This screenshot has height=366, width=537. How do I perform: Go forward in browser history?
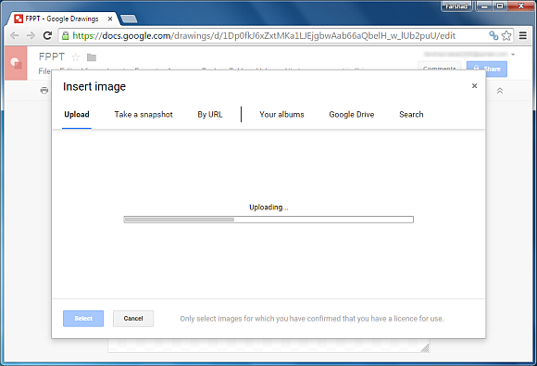pyautogui.click(x=31, y=35)
